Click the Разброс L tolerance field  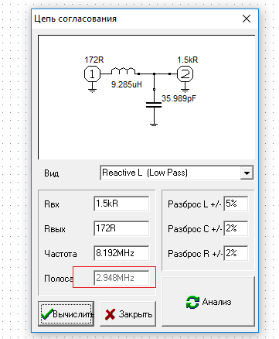pyautogui.click(x=236, y=204)
